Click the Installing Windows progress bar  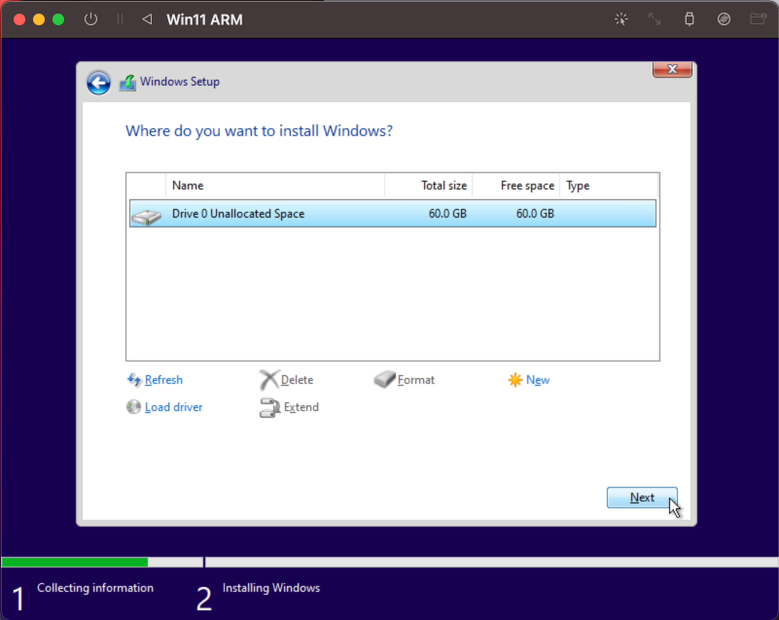(492, 562)
